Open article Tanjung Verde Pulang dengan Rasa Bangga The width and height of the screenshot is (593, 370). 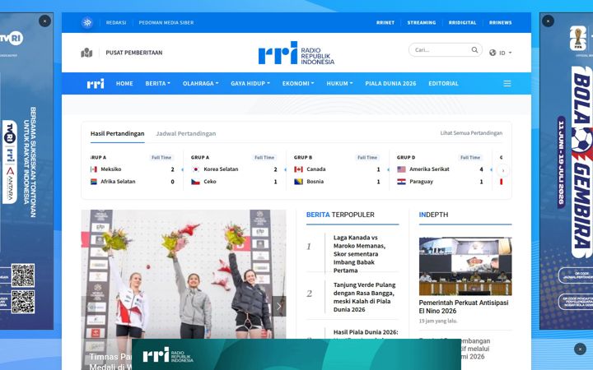365,297
